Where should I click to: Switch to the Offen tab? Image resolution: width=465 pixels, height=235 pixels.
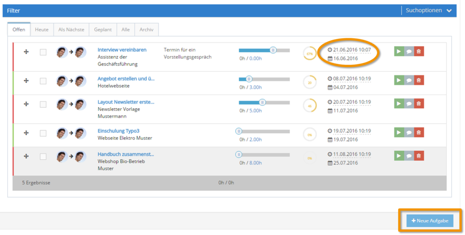[19, 29]
